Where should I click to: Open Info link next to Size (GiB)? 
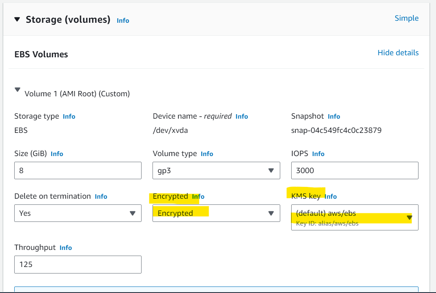click(x=57, y=154)
